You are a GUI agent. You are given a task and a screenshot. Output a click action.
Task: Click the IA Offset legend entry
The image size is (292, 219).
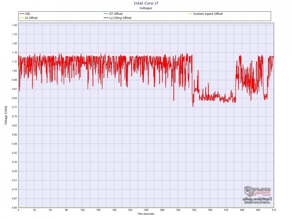(29, 18)
